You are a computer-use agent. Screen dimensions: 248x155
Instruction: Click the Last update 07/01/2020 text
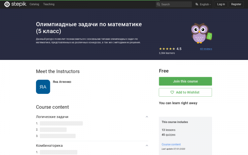[x=173, y=149]
